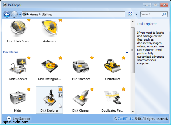Toggle favorite star for Antivirus
This screenshot has width=171, height=125.
60,20
